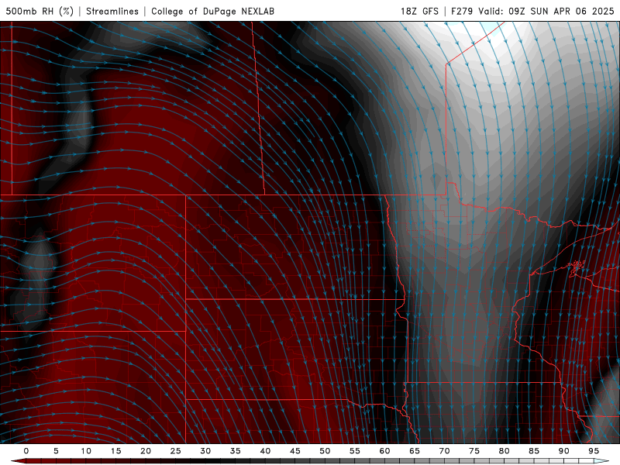Select the "18Z GFS" model run label
This screenshot has width=620, height=465.
point(419,11)
